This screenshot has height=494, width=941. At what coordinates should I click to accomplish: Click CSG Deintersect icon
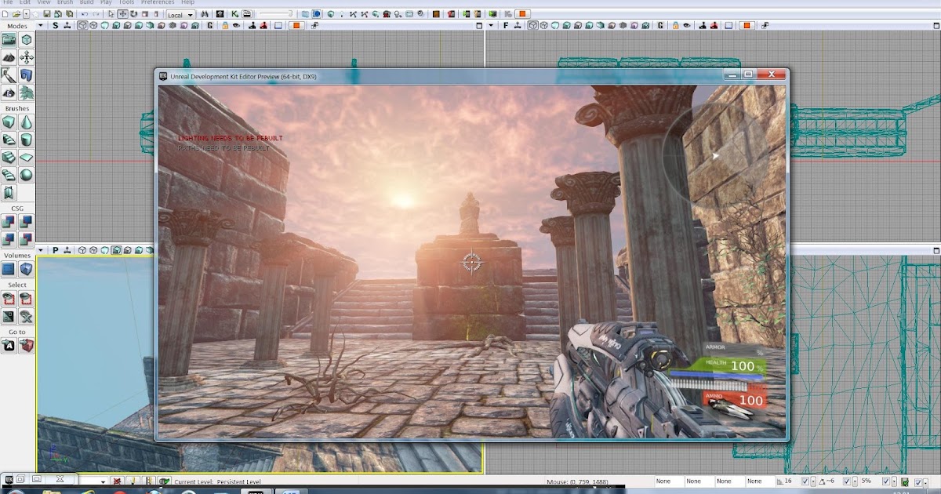(x=27, y=239)
